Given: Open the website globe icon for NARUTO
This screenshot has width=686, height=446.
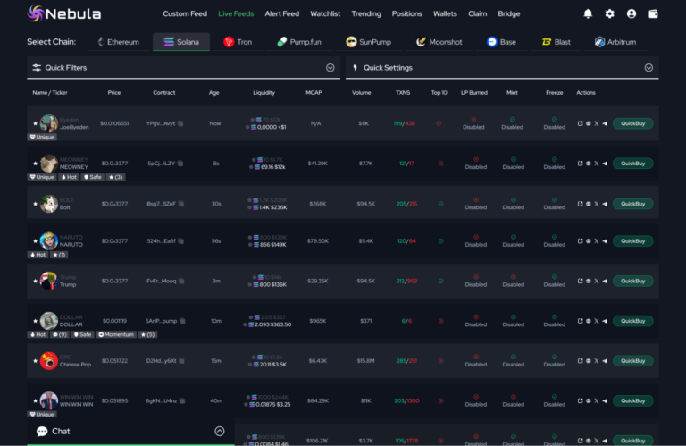Looking at the screenshot, I should pyautogui.click(x=588, y=241).
